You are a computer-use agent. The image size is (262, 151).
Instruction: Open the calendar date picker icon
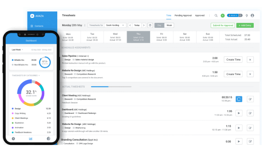click(150, 25)
